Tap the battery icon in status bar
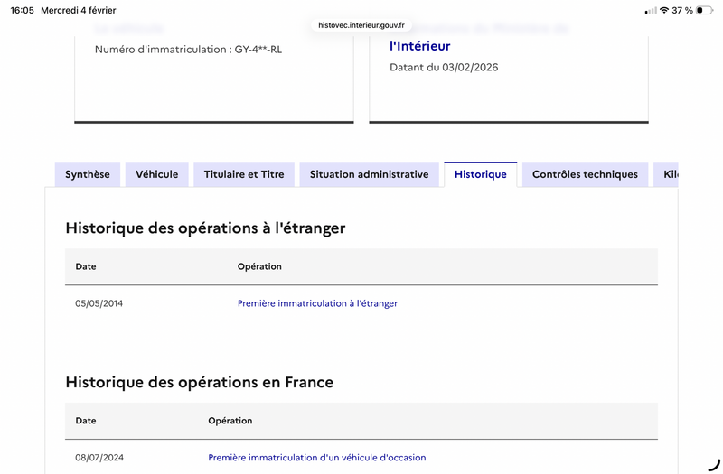Screen dimensions: 723x474 (704, 11)
